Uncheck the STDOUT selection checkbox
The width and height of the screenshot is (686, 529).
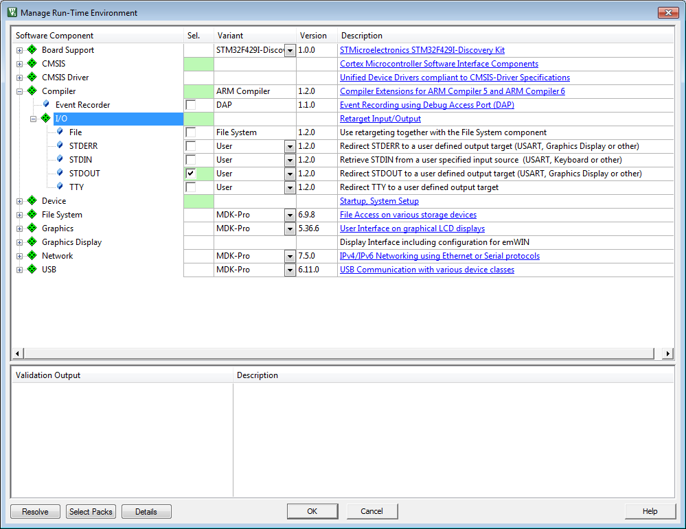[x=191, y=174]
